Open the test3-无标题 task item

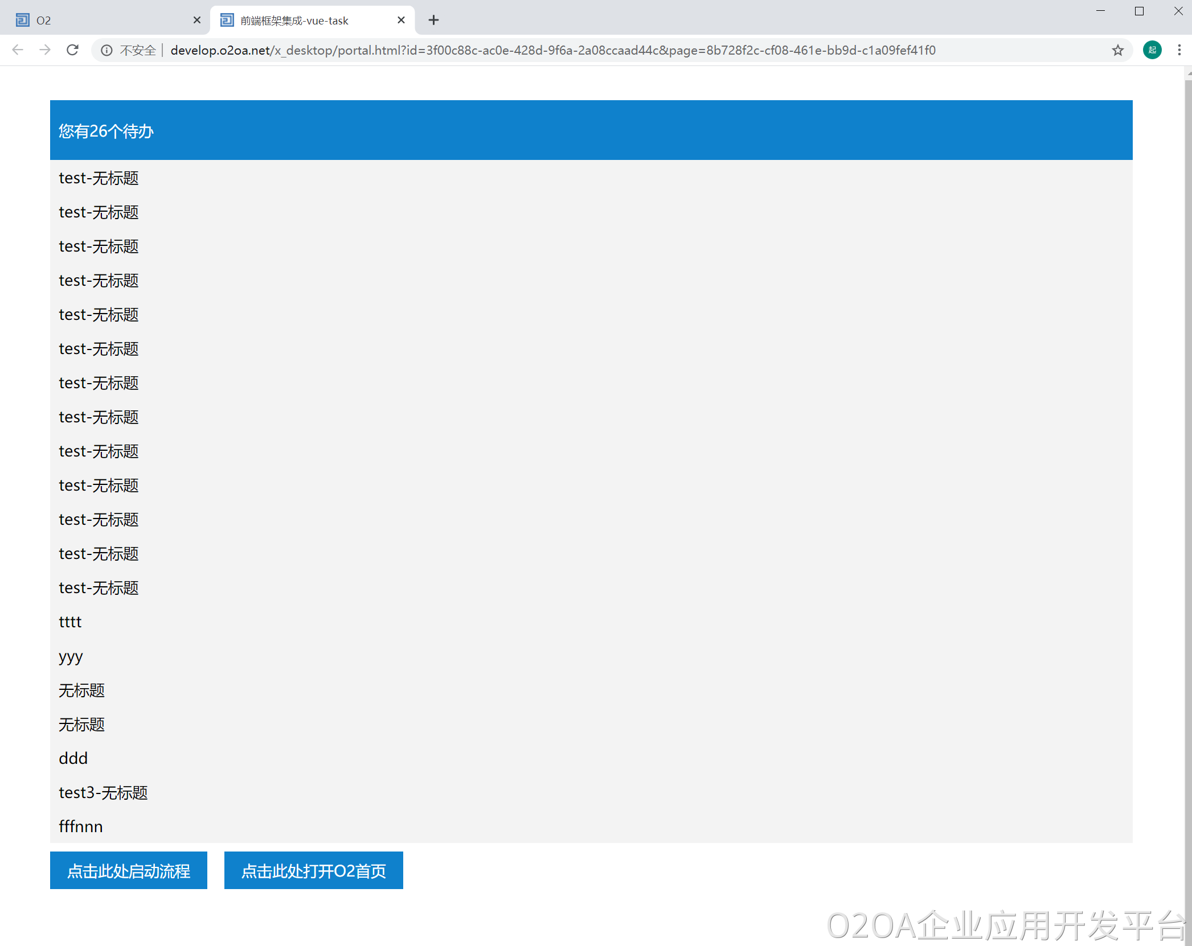[103, 792]
